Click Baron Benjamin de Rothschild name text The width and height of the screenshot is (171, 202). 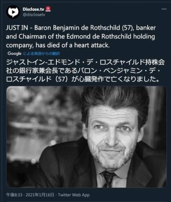[x=77, y=28]
